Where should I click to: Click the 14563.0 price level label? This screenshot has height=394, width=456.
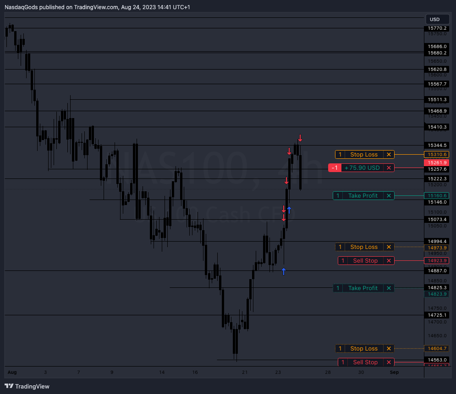[436, 360]
